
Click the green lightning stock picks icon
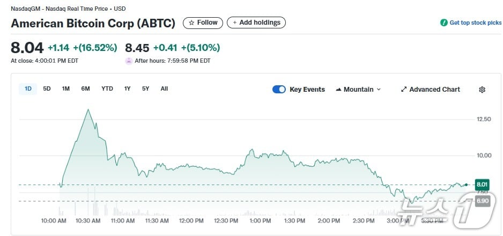pyautogui.click(x=443, y=23)
